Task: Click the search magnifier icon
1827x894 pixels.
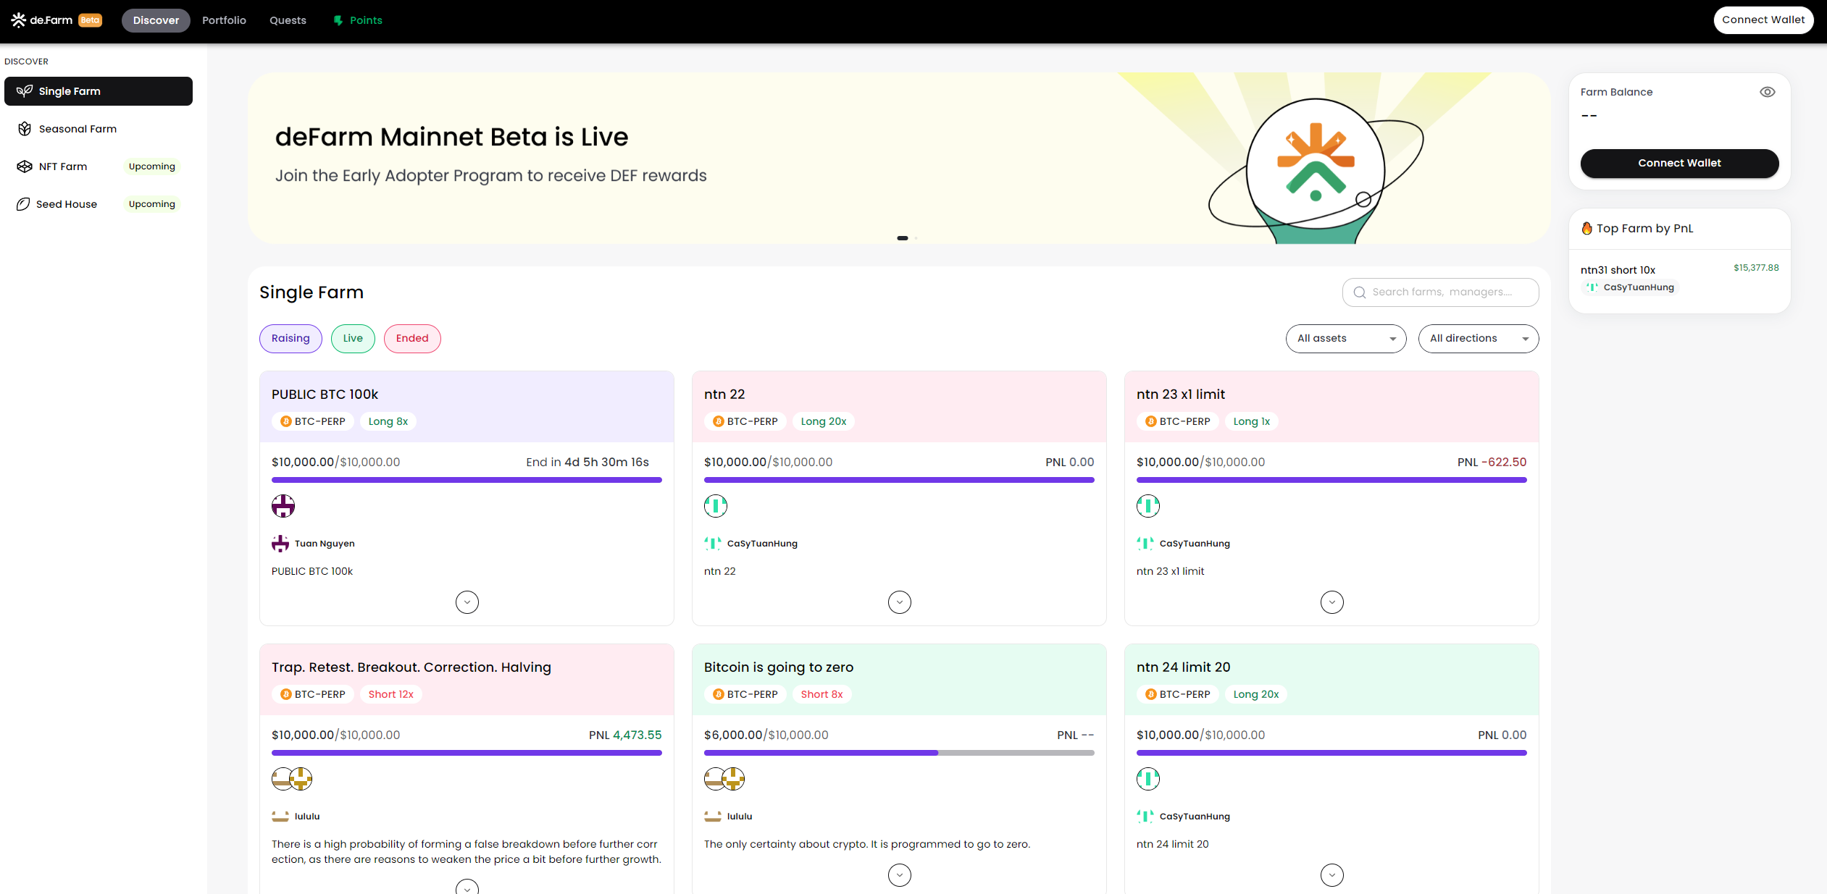Action: point(1360,292)
